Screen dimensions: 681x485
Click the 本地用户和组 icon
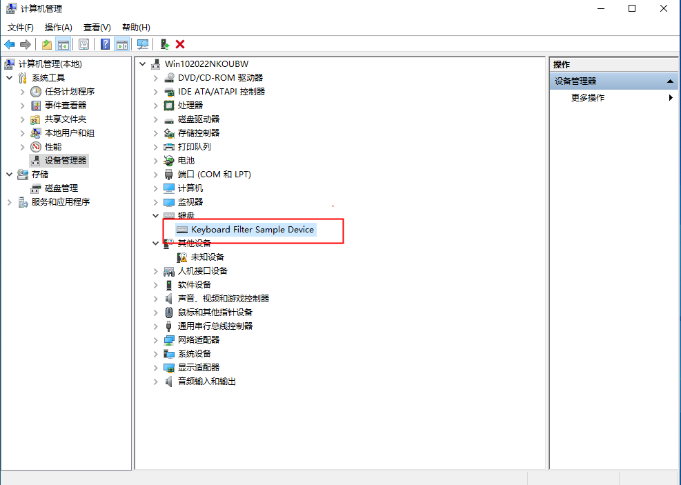tap(36, 133)
